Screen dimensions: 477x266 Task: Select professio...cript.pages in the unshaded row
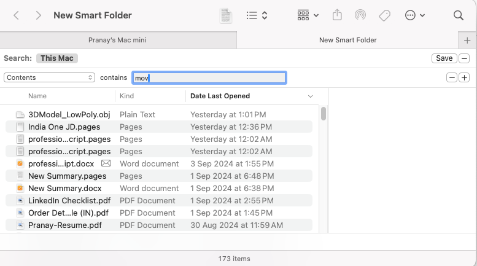69,139
